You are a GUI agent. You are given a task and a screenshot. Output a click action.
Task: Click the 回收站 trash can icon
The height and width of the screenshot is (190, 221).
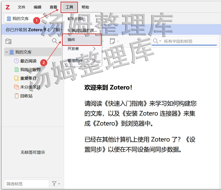17,96
